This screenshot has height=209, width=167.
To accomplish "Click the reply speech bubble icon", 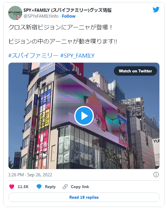I will click(x=39, y=187).
